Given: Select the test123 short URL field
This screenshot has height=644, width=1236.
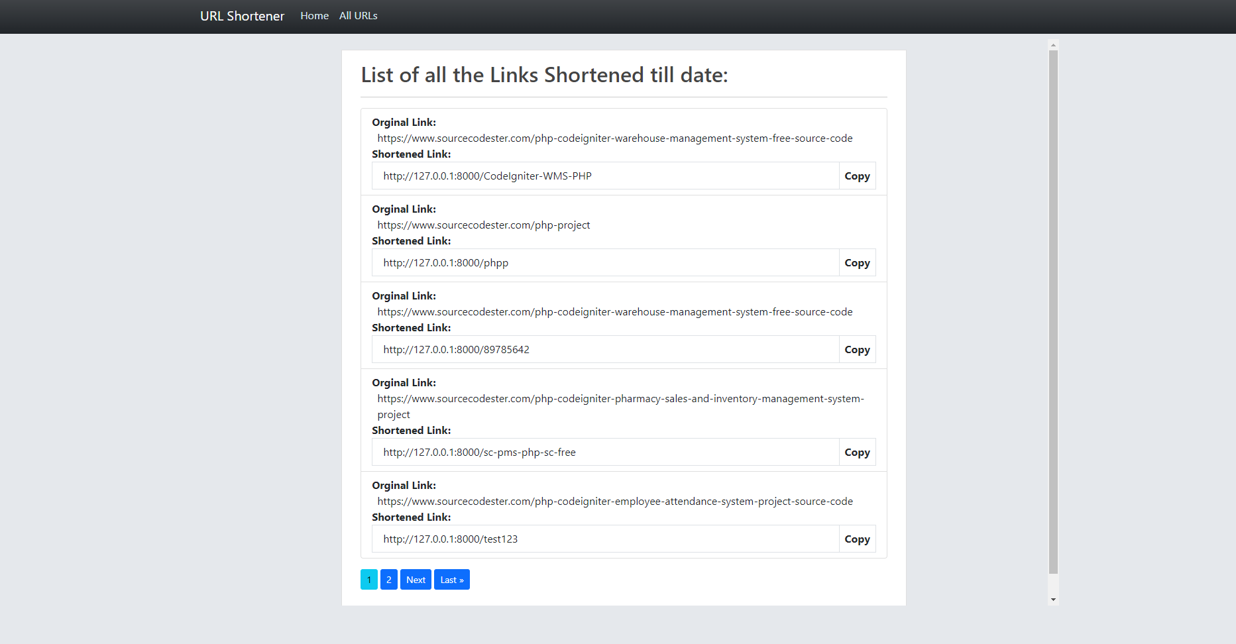Looking at the screenshot, I should click(x=605, y=539).
